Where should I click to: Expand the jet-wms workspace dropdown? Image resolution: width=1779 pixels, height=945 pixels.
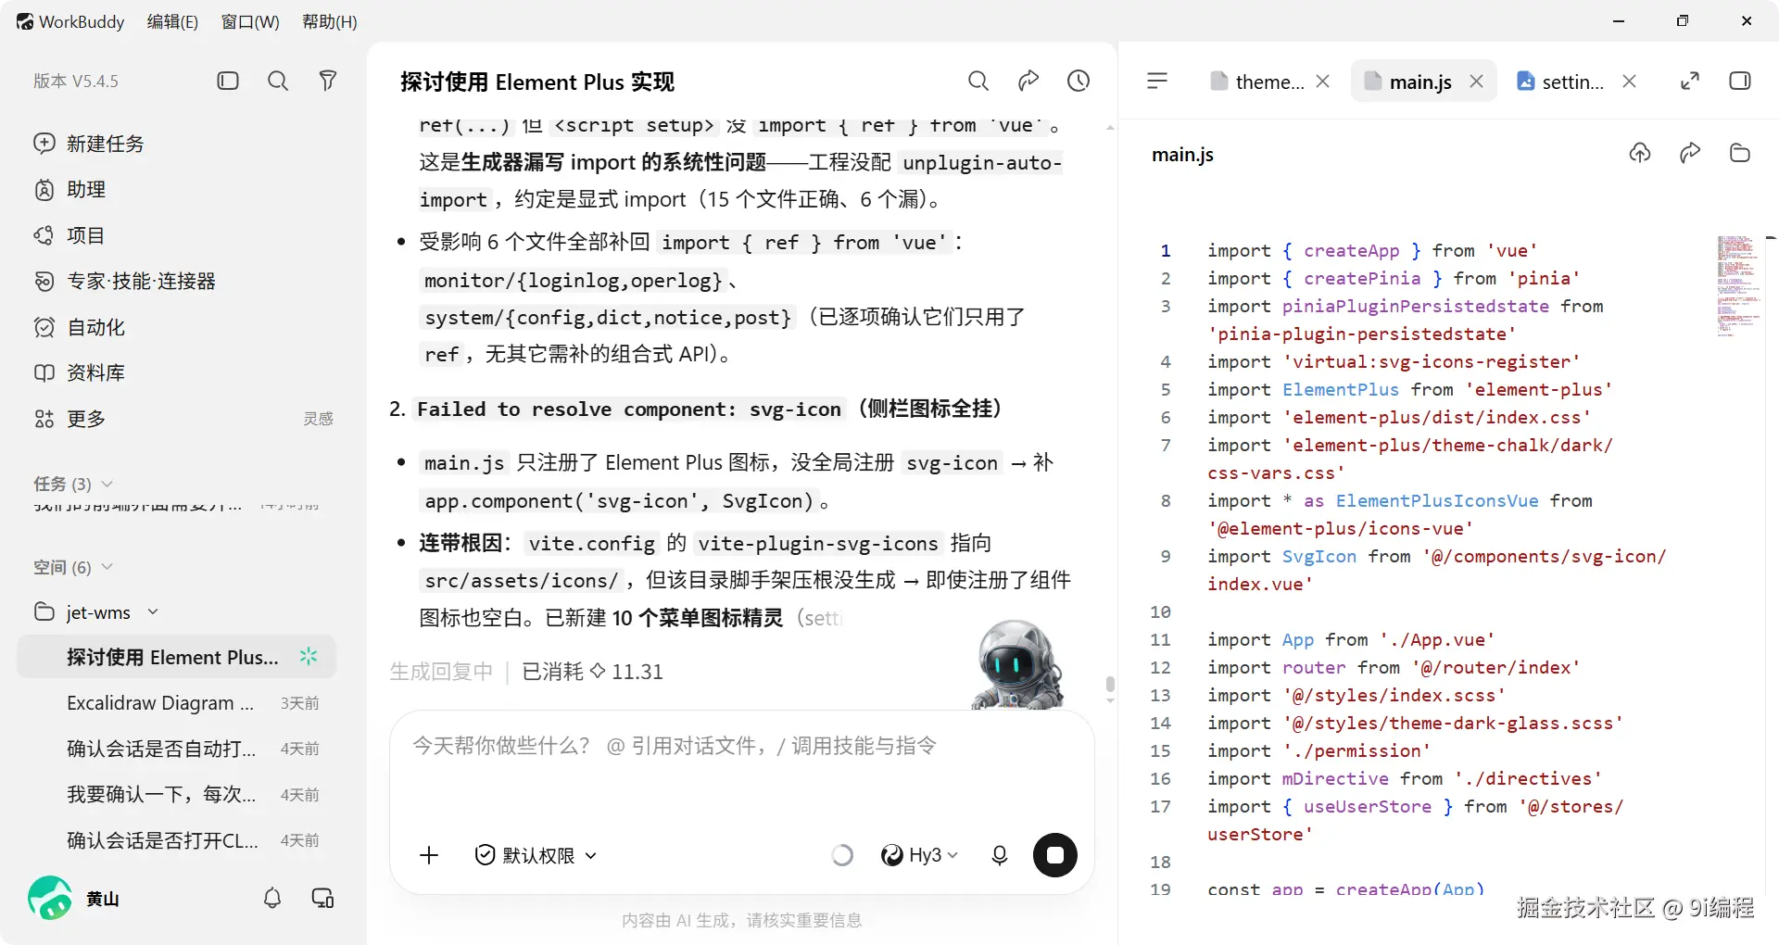[153, 611]
